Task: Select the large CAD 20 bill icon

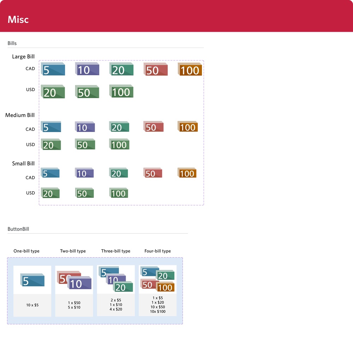Action: 121,69
